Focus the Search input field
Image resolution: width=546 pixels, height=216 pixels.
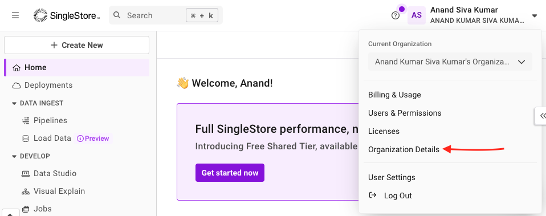pos(166,15)
